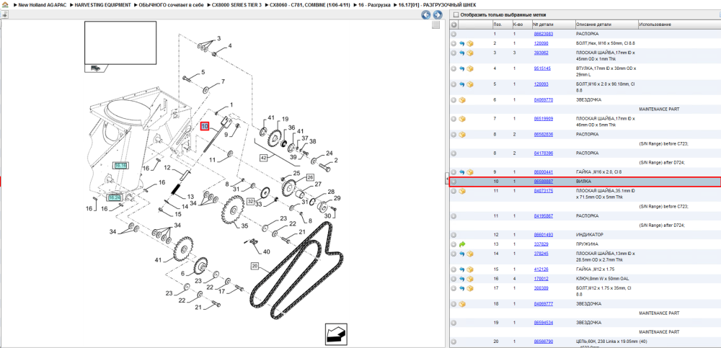Click the panel splitter collapse handle

coord(447,179)
